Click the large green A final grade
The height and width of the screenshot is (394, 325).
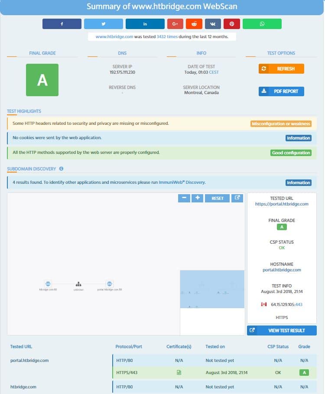pos(42,80)
